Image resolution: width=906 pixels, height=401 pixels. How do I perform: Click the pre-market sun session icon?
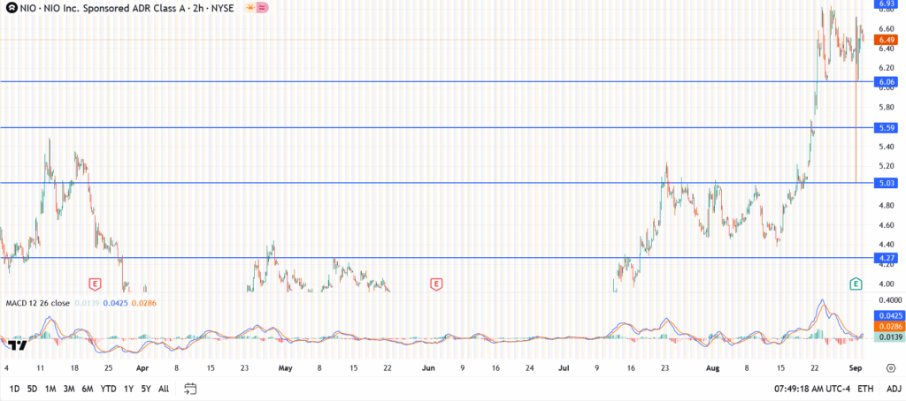click(250, 7)
